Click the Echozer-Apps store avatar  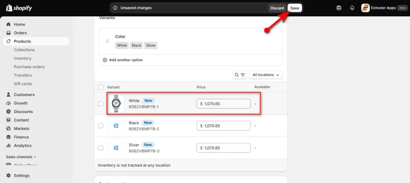click(365, 8)
